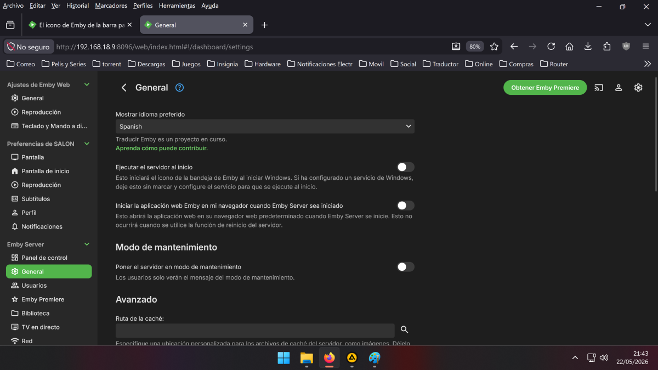This screenshot has height=370, width=658.
Task: Open the Pelis y Series bookmark folder
Action: [x=64, y=64]
